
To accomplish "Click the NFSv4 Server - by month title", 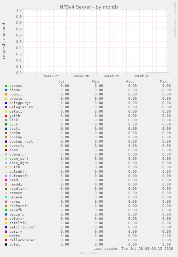I will 89,7.
